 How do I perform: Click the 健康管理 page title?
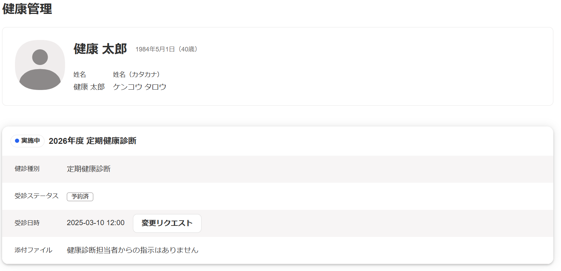click(x=27, y=9)
